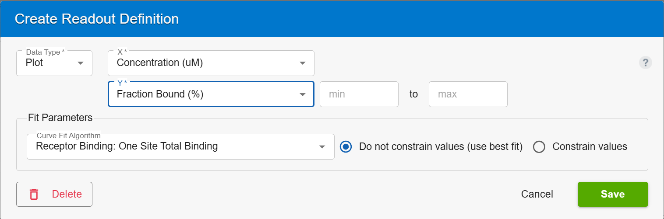
Task: Expand the Y axis dropdown arrow
Action: point(302,94)
